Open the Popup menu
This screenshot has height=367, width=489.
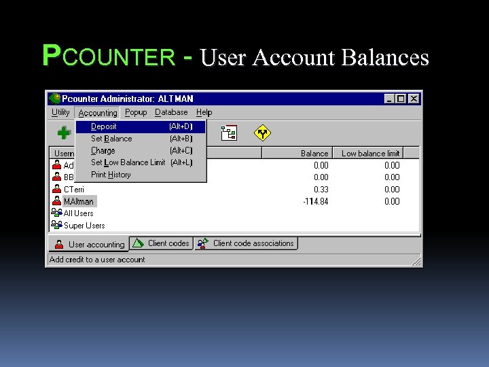tap(136, 112)
